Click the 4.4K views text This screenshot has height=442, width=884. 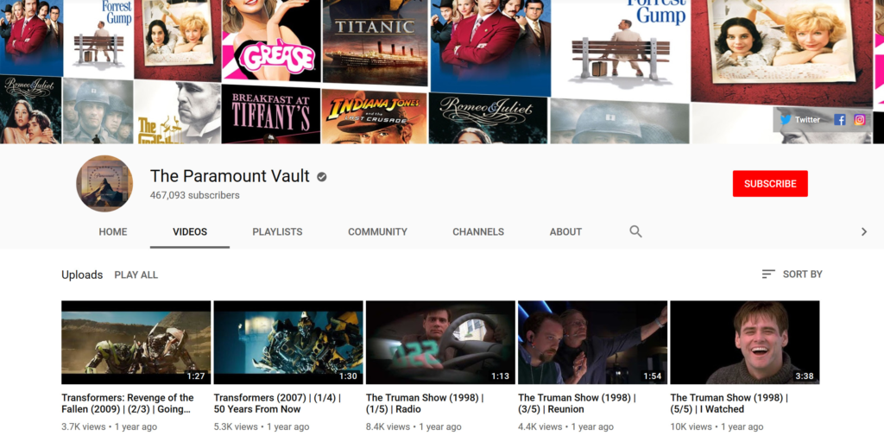[539, 426]
